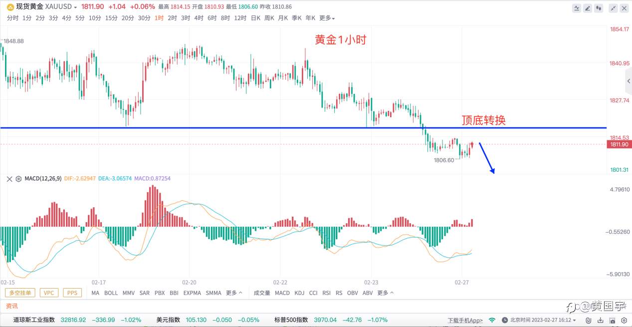Select 分时 timeframe
Screen dimensions: 632x327
[x=12, y=18]
